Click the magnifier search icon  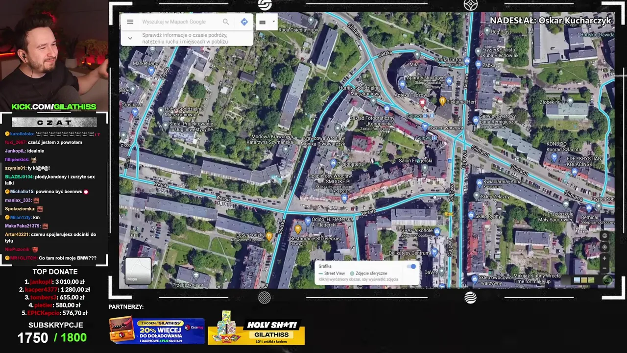(226, 22)
